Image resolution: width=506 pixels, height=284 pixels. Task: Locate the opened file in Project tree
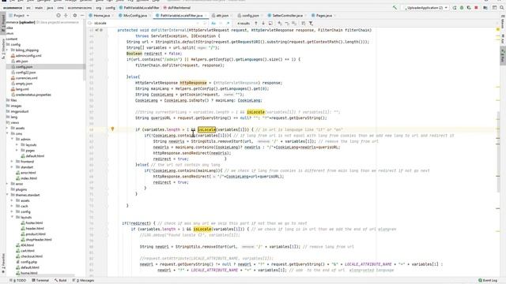[59, 15]
